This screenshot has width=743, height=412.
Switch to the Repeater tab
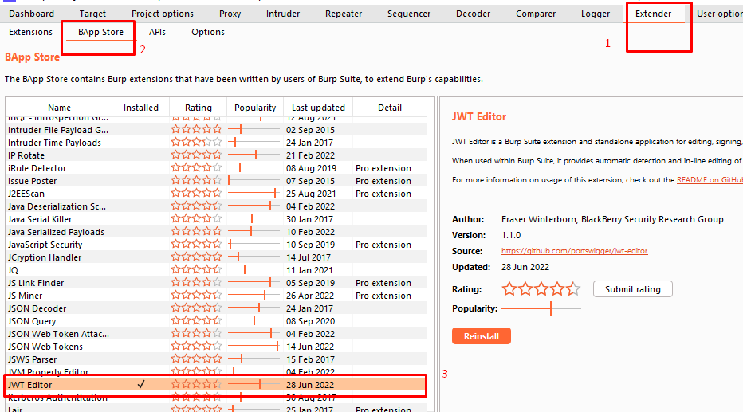click(x=344, y=14)
